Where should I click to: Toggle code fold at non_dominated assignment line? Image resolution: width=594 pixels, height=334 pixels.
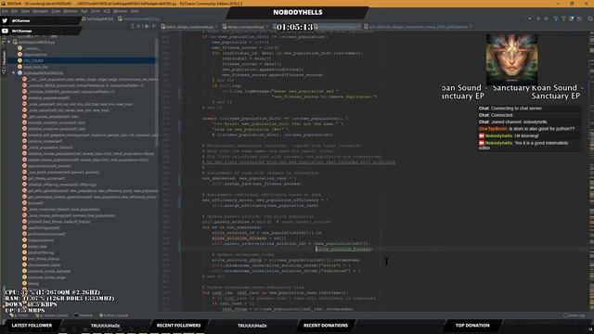(x=180, y=181)
